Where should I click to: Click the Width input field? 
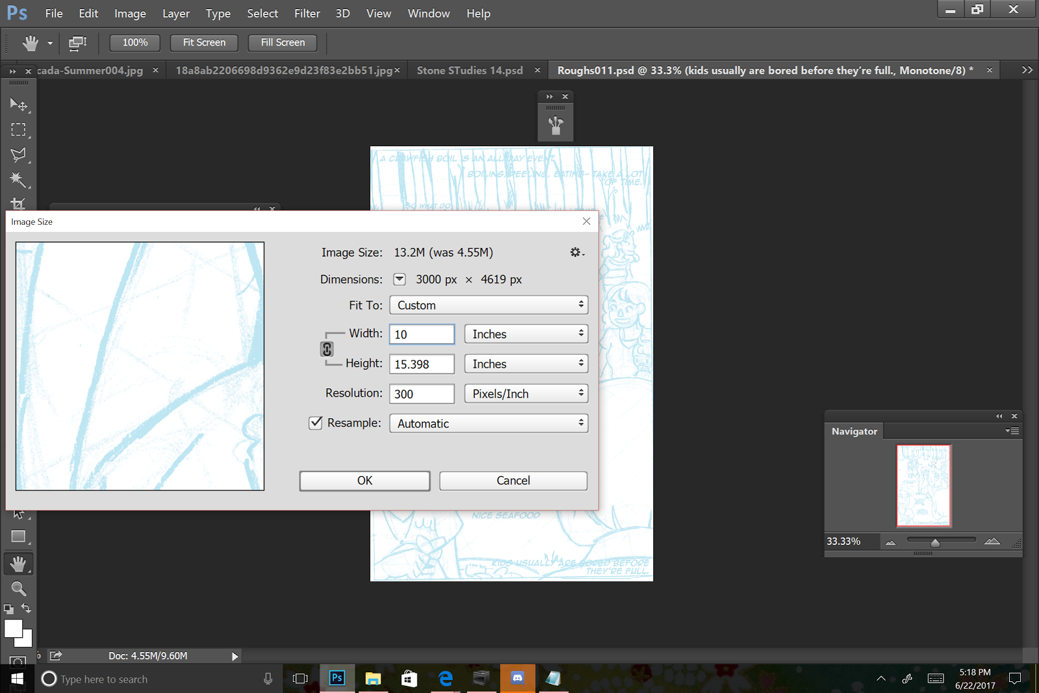tap(422, 334)
